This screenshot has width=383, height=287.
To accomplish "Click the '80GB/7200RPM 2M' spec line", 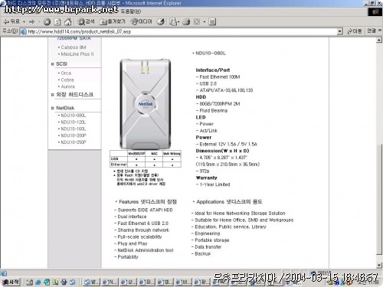I will (x=220, y=104).
